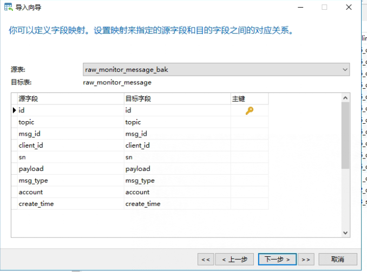The image size is (367, 272).
Task: Toggle primary key cell for payload row
Action: (249, 169)
